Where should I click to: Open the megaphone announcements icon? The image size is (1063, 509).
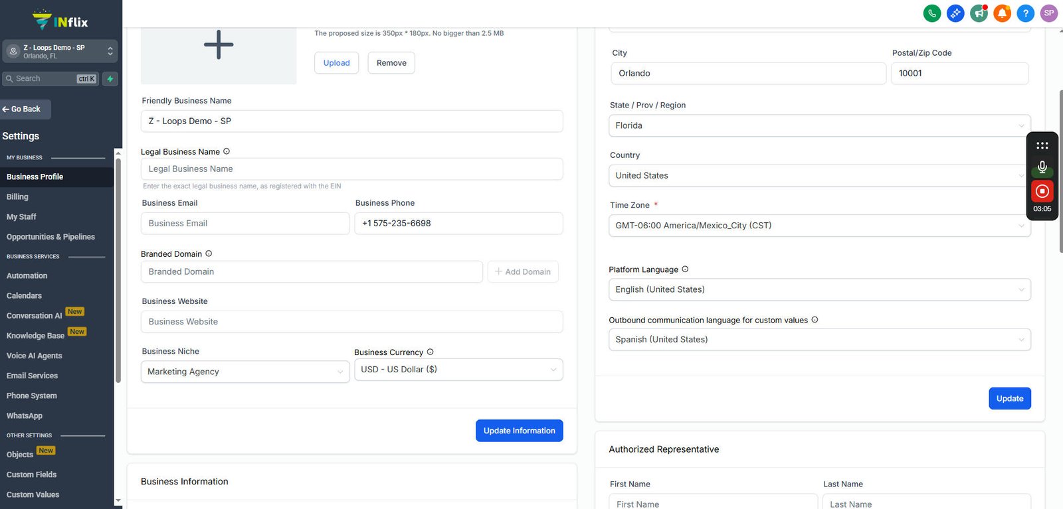979,13
